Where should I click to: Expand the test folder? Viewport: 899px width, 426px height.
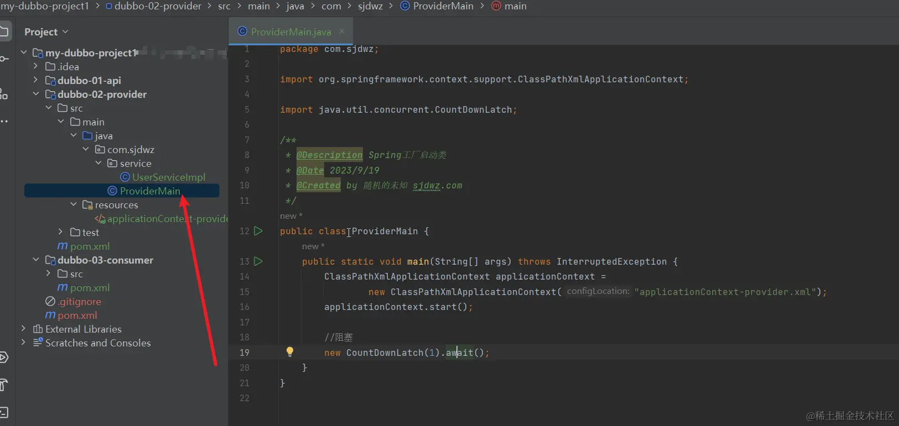coord(61,232)
